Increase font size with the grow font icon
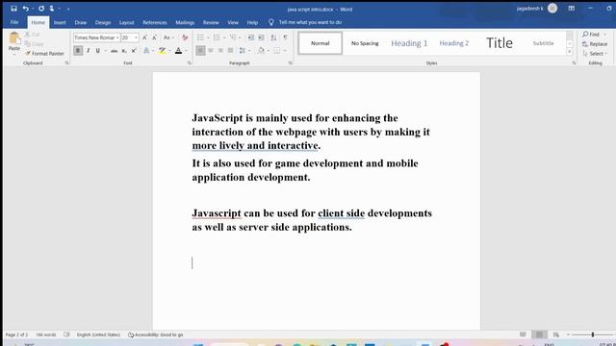 click(x=144, y=37)
